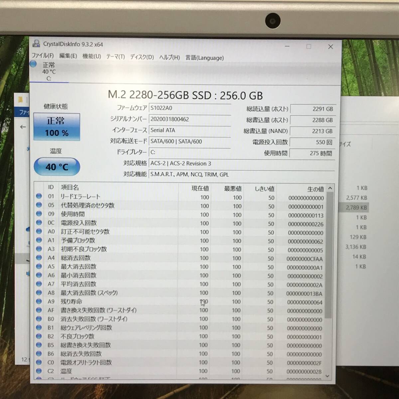This screenshot has width=399, height=399.
Task: Click the 40 °C temperature button
Action: [x=57, y=167]
